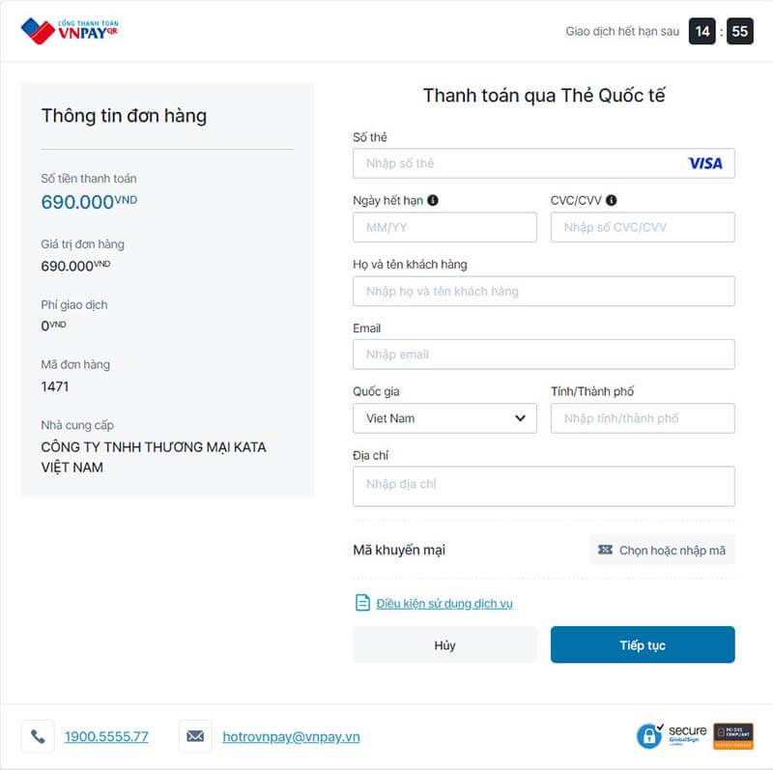773x770 pixels.
Task: Click info icon beside CVC/CVV
Action: (612, 201)
